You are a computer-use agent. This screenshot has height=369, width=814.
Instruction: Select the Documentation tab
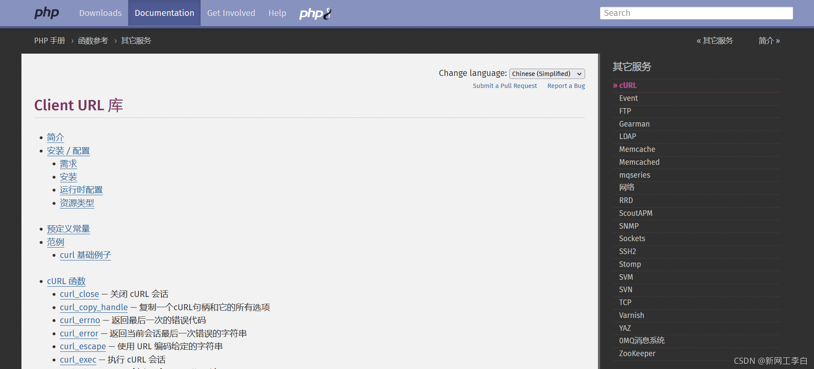(165, 13)
